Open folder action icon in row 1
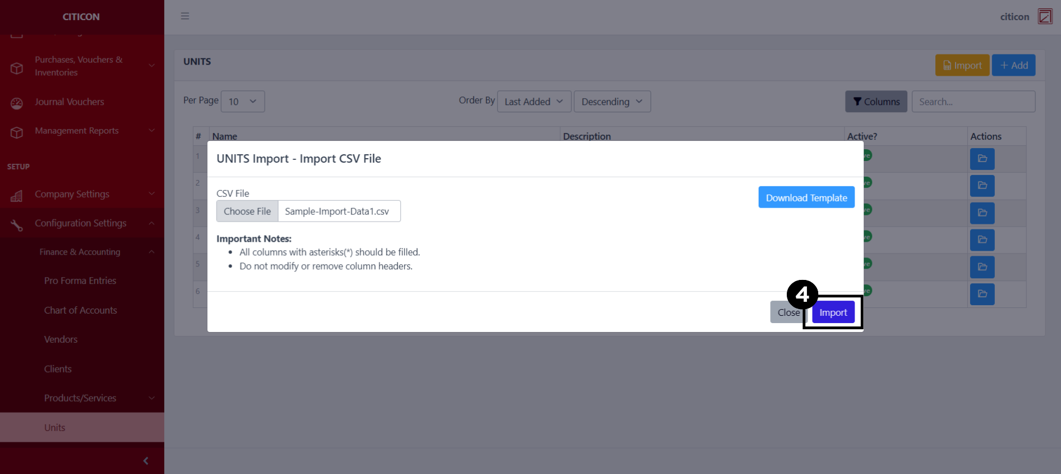The height and width of the screenshot is (474, 1061). pos(982,159)
